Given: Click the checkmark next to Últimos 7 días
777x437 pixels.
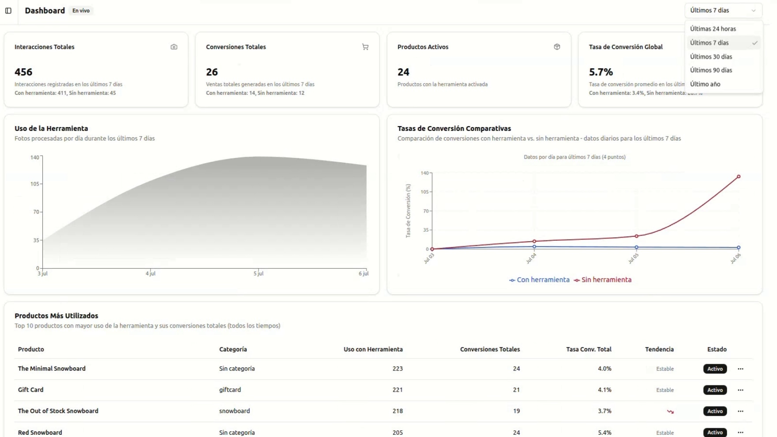Looking at the screenshot, I should pyautogui.click(x=756, y=42).
